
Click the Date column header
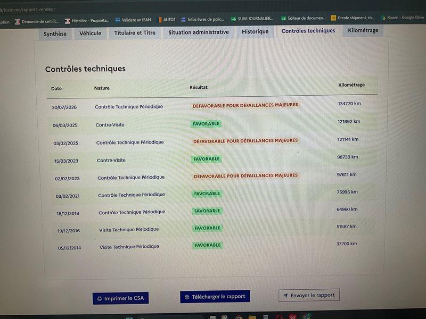pos(56,89)
